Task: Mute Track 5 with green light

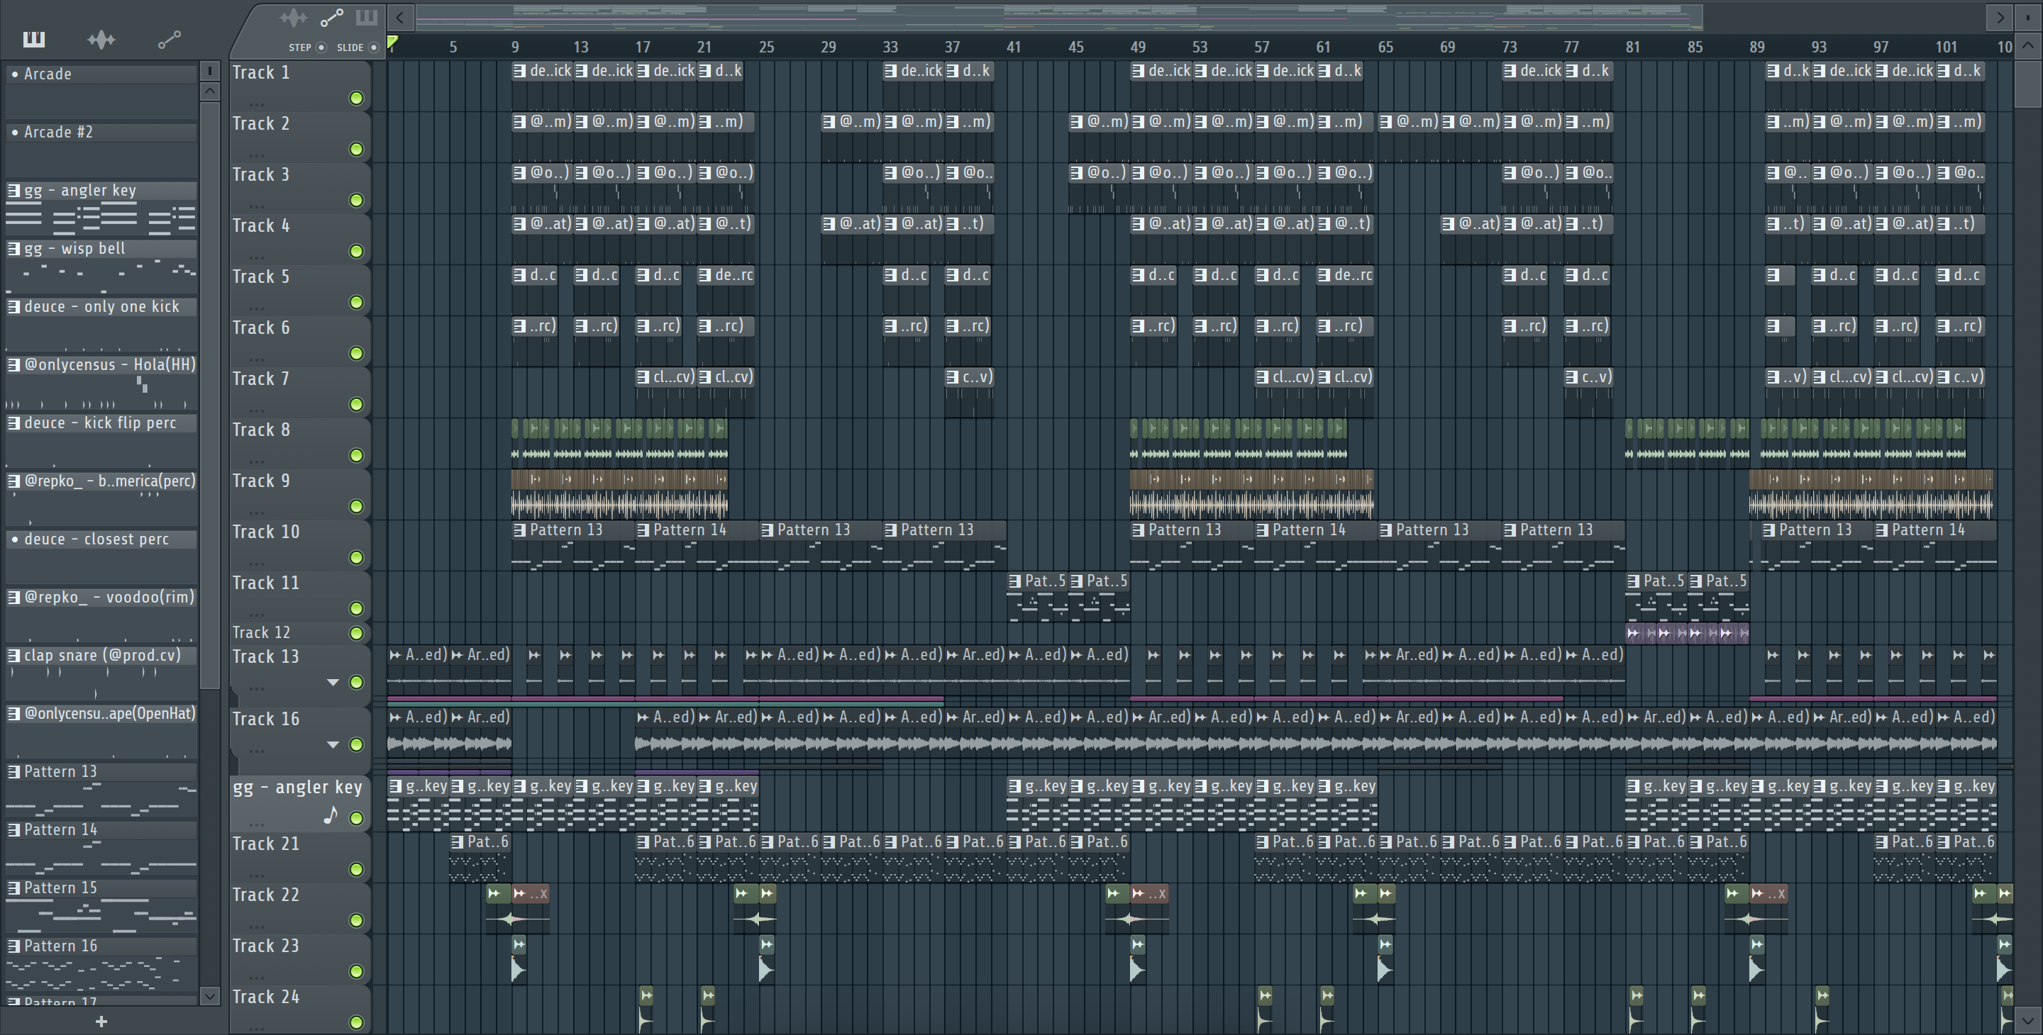Action: 357,302
